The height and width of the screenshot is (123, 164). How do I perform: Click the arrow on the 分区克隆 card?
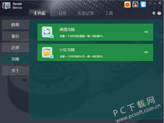tap(146, 52)
